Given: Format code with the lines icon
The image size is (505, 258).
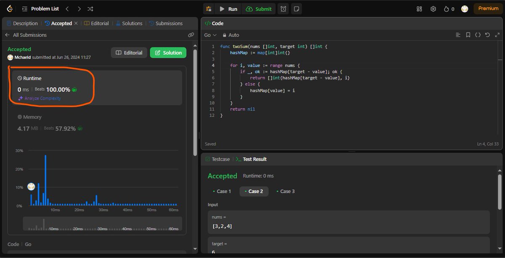Looking at the screenshot, I should (458, 35).
